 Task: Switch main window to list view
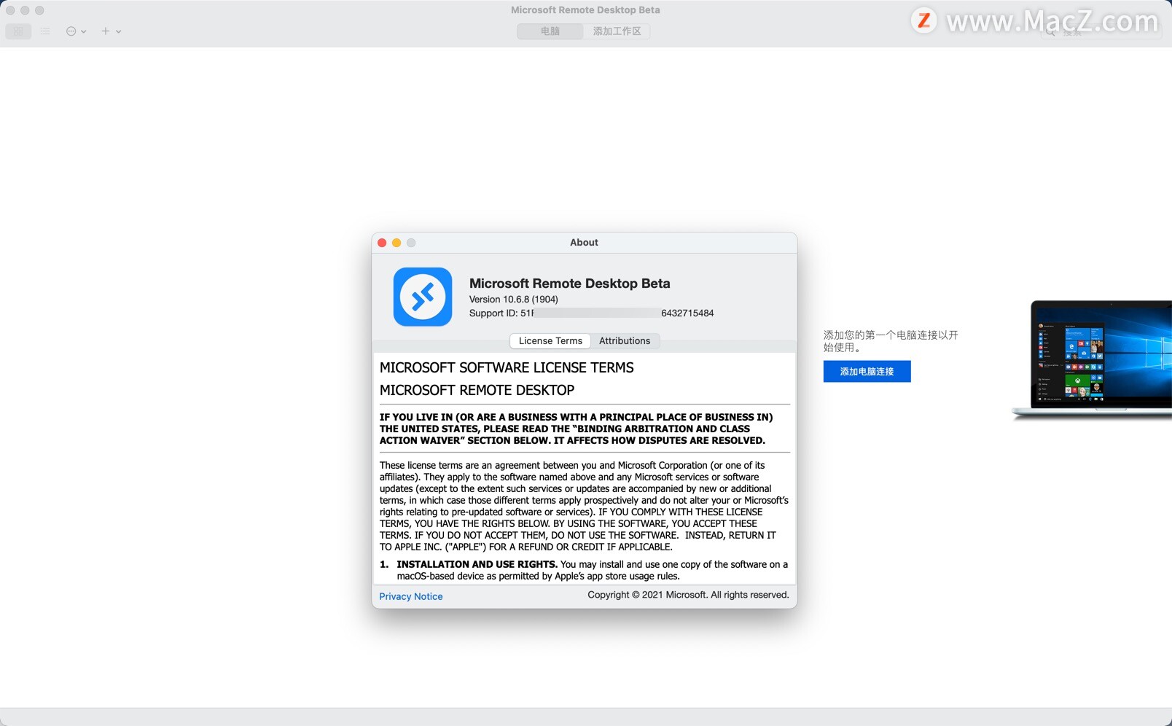coord(45,31)
